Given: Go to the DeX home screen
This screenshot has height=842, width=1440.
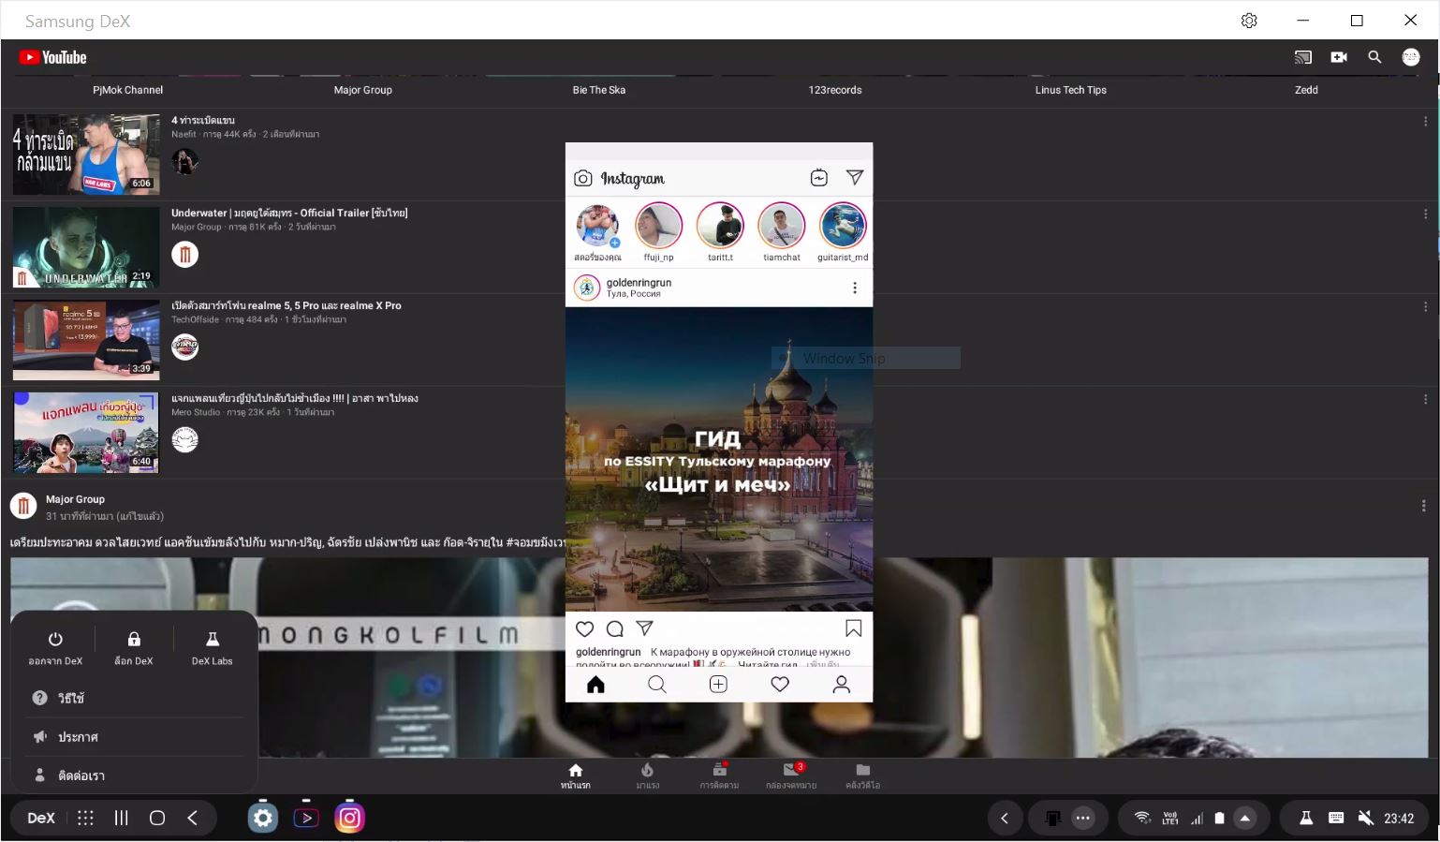Looking at the screenshot, I should [157, 818].
